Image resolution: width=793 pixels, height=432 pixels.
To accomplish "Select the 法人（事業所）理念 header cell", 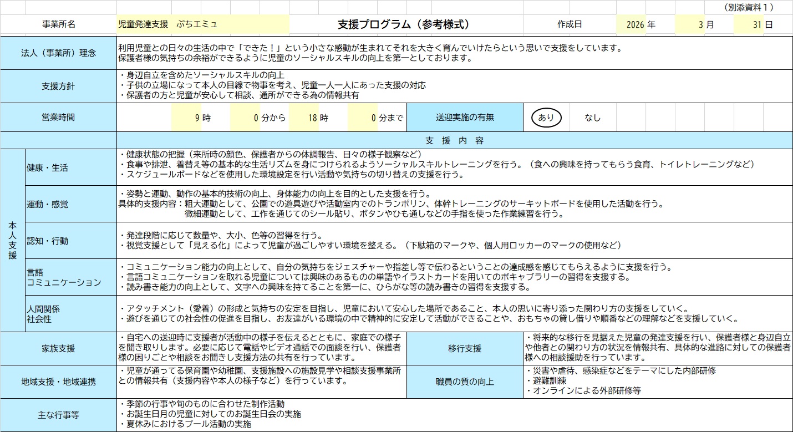I will tap(58, 53).
